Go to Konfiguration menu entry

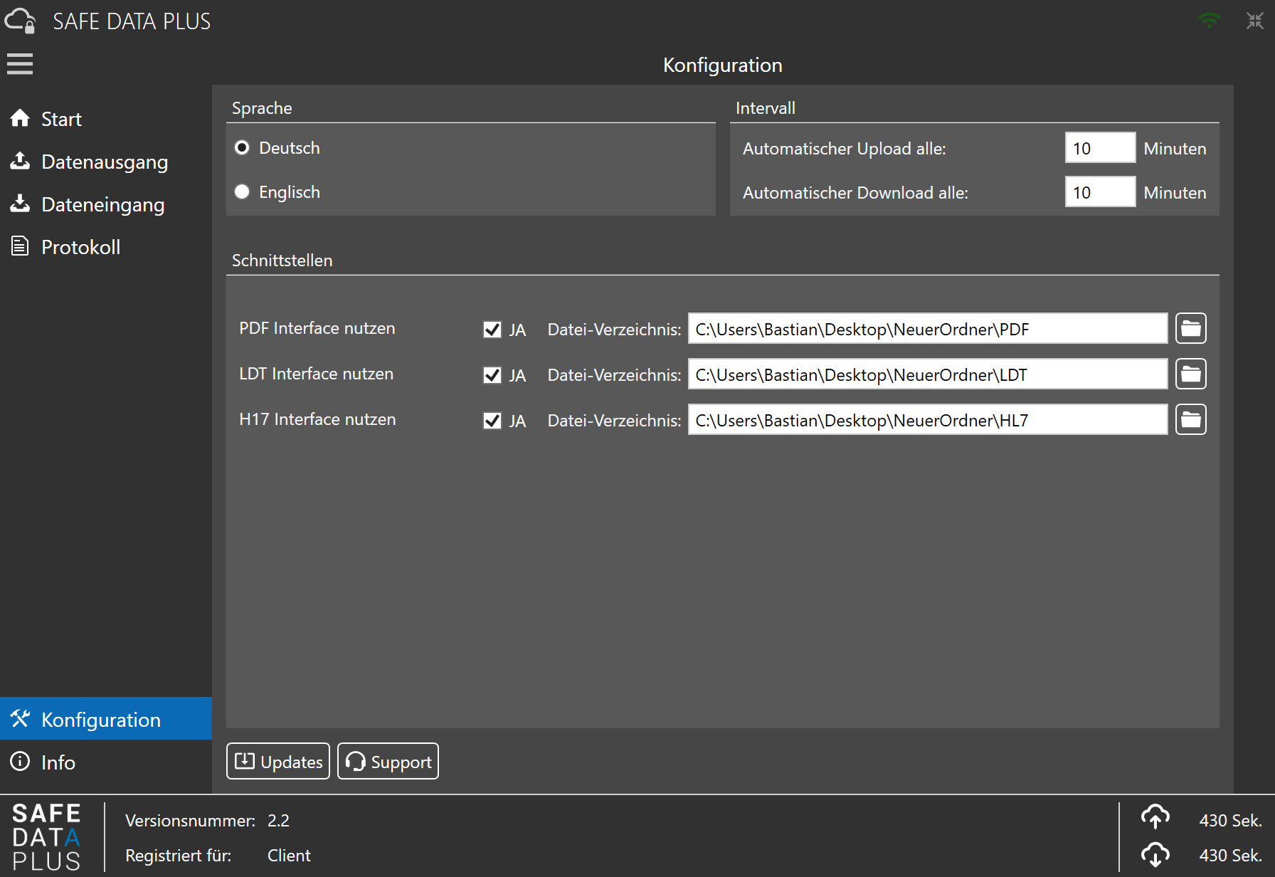tap(106, 718)
